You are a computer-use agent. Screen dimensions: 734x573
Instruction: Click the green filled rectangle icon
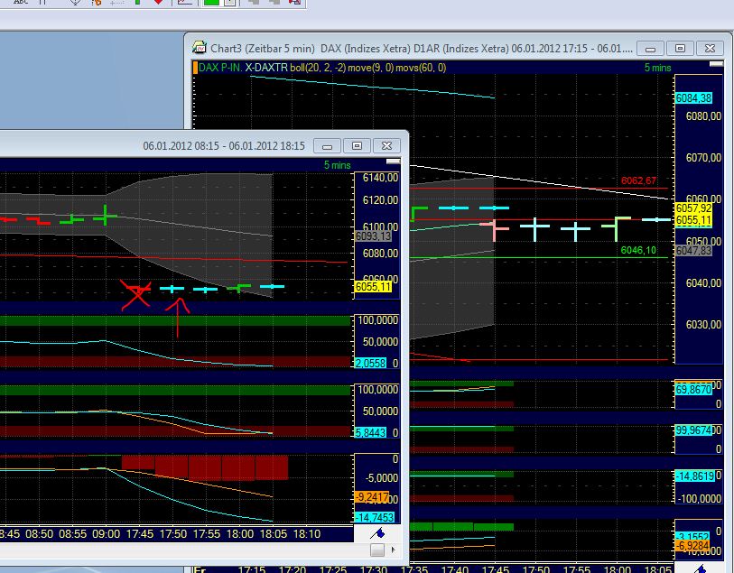(210, 5)
